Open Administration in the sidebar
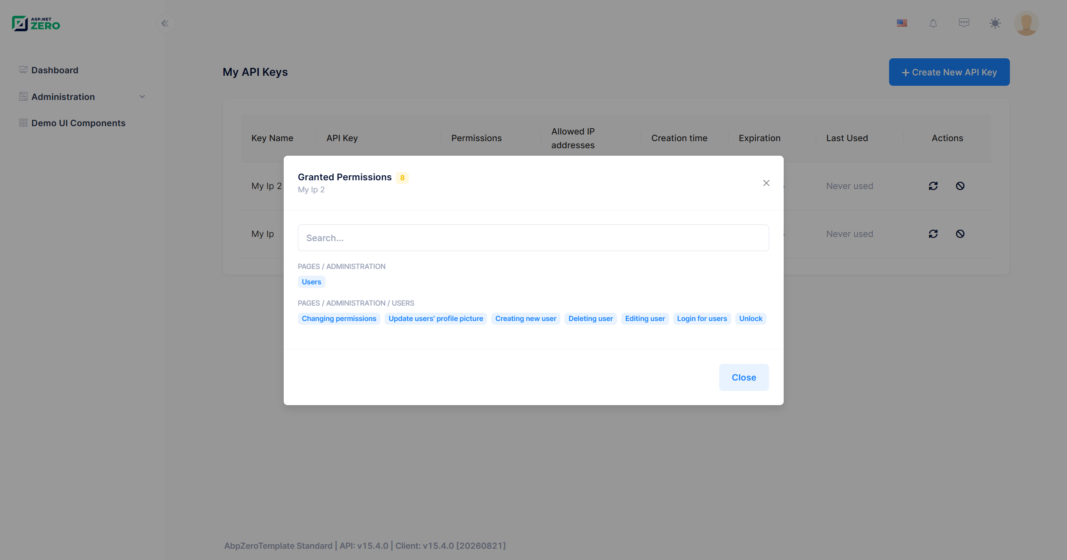1067x560 pixels. (x=63, y=97)
